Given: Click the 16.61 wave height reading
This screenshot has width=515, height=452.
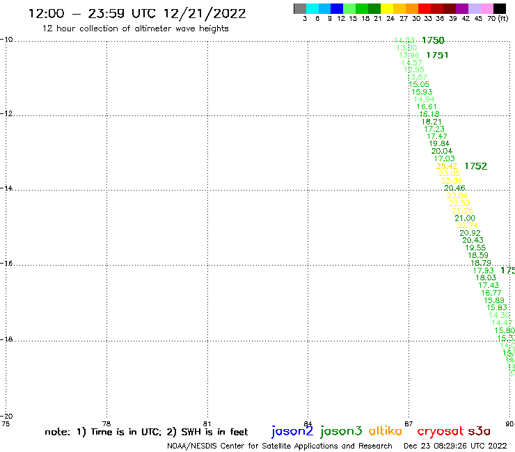Looking at the screenshot, I should 427,106.
